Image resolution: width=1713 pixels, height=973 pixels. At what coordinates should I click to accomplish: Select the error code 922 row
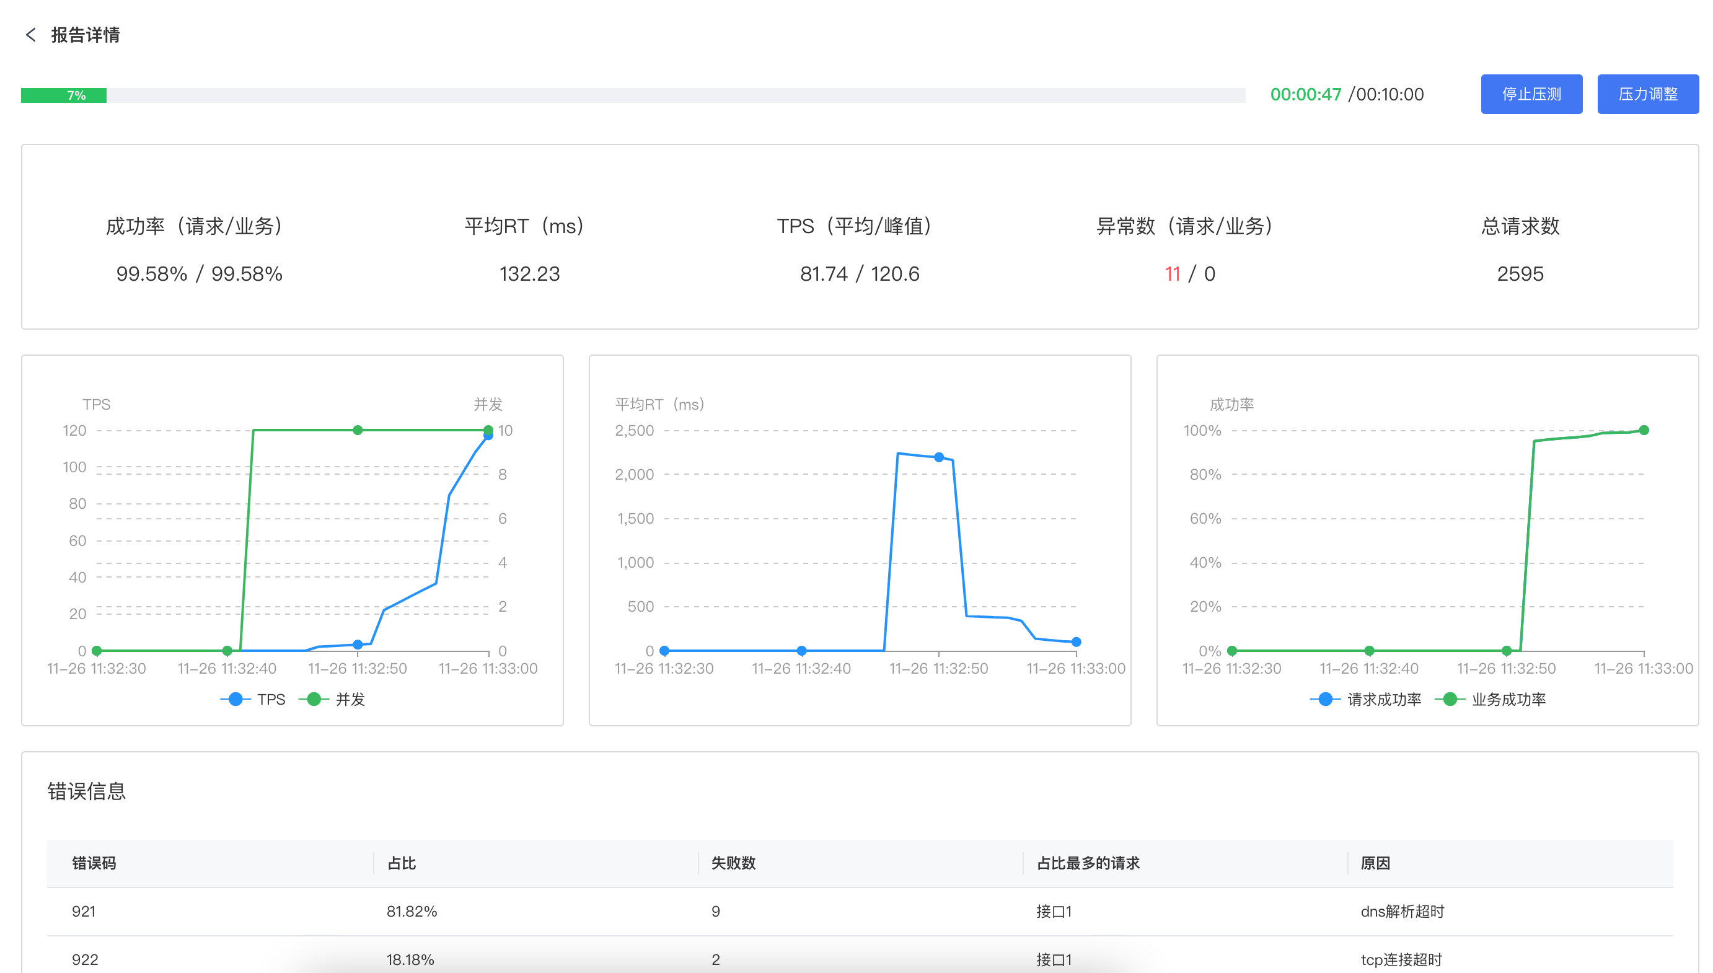point(86,959)
